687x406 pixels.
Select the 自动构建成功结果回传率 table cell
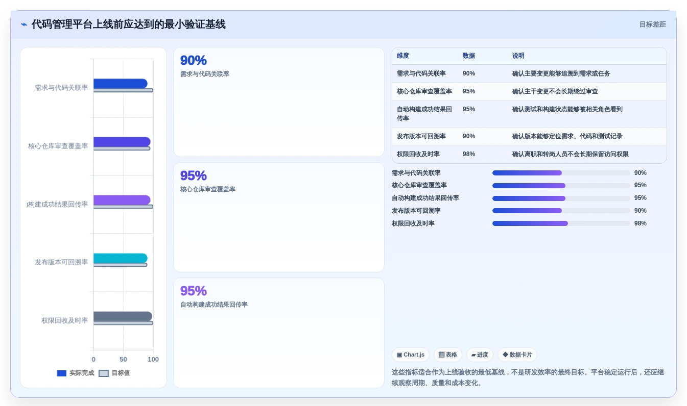coord(424,114)
